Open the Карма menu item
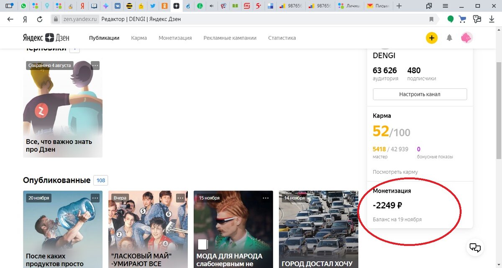 139,38
